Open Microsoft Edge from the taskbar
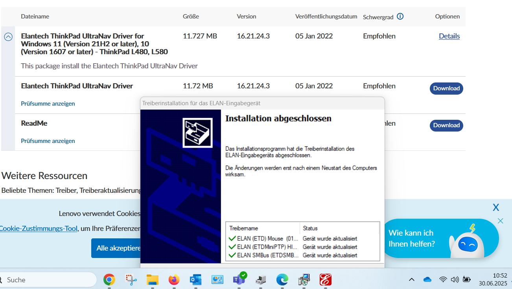The image size is (512, 289). click(x=282, y=280)
